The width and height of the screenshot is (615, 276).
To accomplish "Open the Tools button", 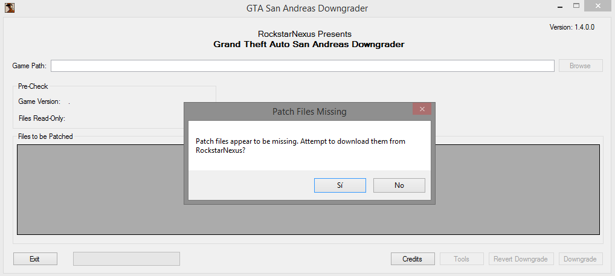I will coord(462,259).
